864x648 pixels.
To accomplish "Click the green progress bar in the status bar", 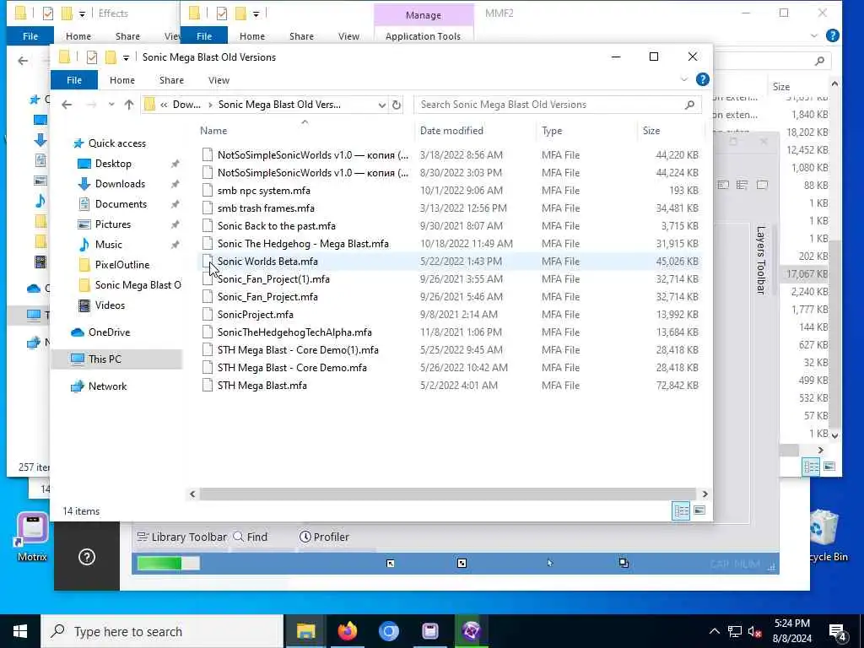I will point(168,563).
